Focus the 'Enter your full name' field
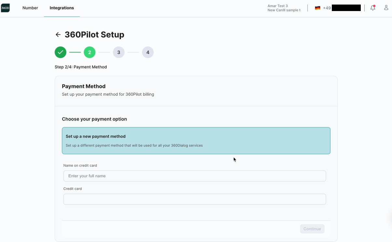The width and height of the screenshot is (392, 242). [x=195, y=176]
